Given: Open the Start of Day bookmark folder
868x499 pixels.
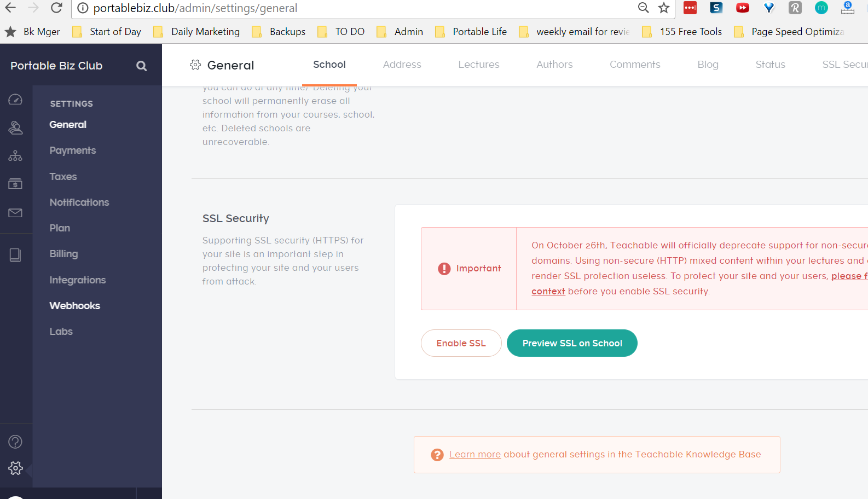Looking at the screenshot, I should [107, 32].
